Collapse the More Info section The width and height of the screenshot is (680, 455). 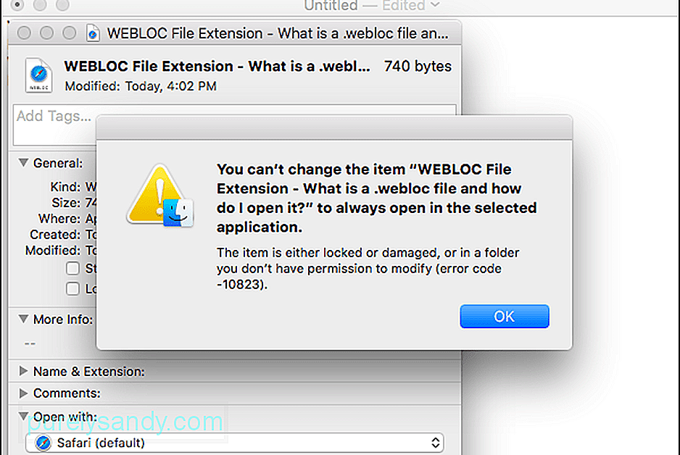pyautogui.click(x=23, y=320)
